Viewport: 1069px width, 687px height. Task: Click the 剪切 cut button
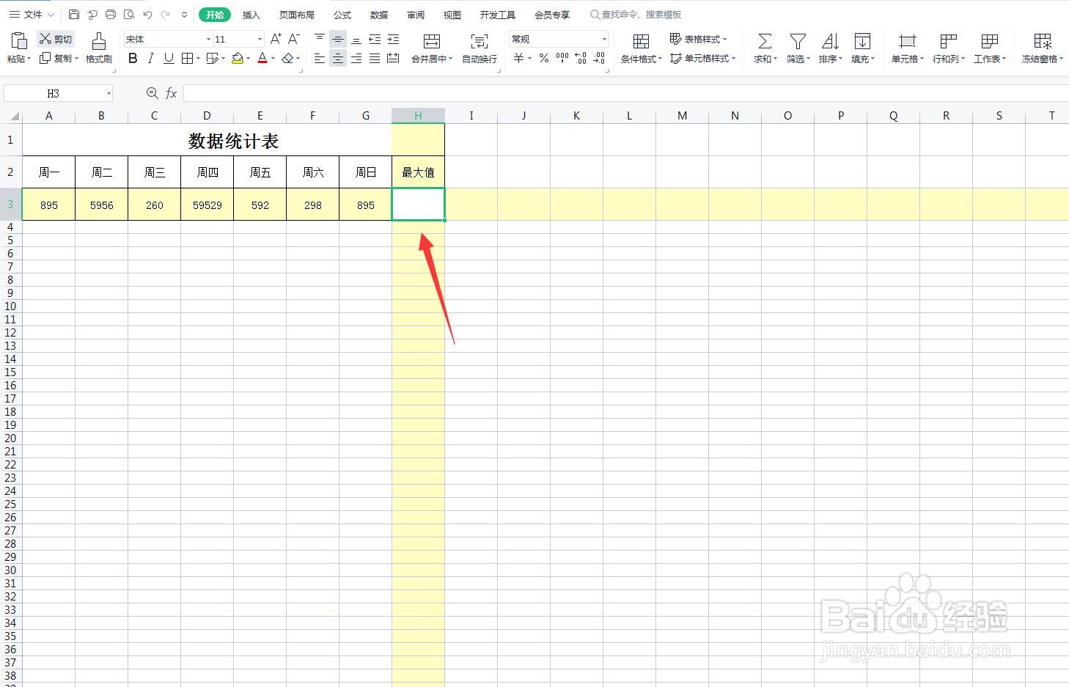pyautogui.click(x=55, y=38)
